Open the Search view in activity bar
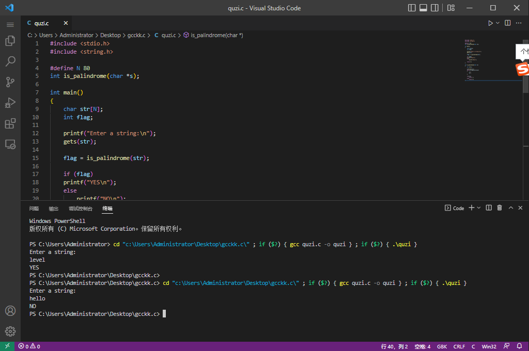 point(10,61)
